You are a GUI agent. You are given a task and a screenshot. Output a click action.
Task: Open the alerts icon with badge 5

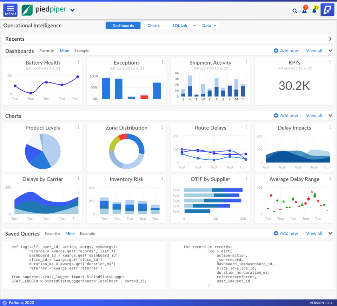pyautogui.click(x=304, y=11)
